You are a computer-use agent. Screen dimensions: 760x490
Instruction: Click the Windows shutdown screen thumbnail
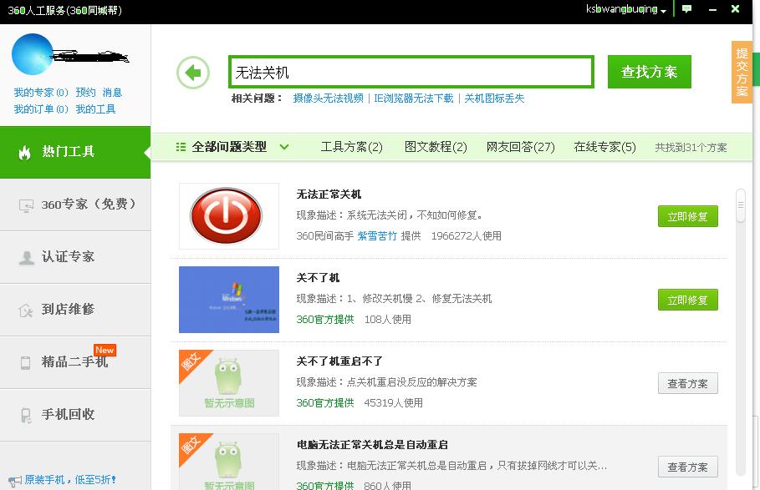coord(229,300)
